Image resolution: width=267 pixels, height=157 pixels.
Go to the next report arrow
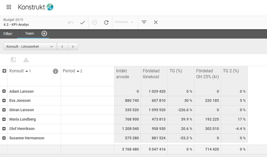pyautogui.click(x=73, y=46)
